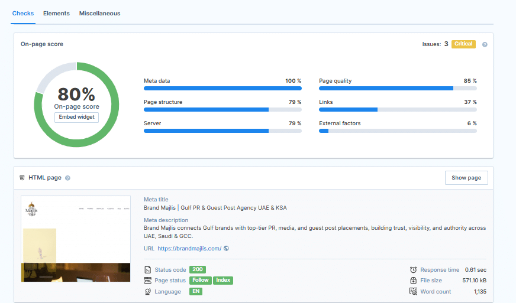Click the Response time label
The image size is (516, 303).
click(440, 270)
